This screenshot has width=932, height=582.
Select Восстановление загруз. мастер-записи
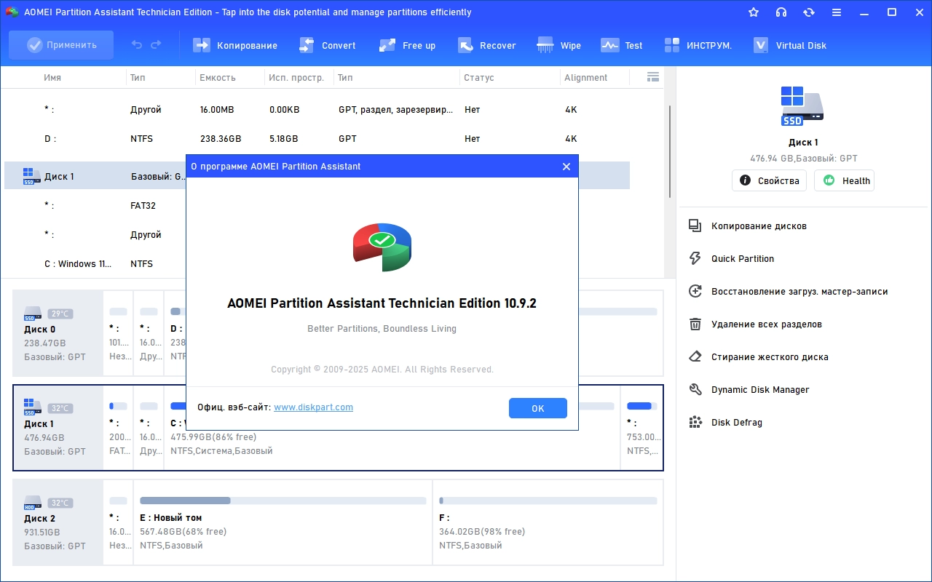pyautogui.click(x=789, y=292)
